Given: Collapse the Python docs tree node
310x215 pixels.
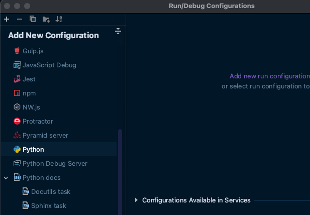Looking at the screenshot, I should [x=6, y=178].
